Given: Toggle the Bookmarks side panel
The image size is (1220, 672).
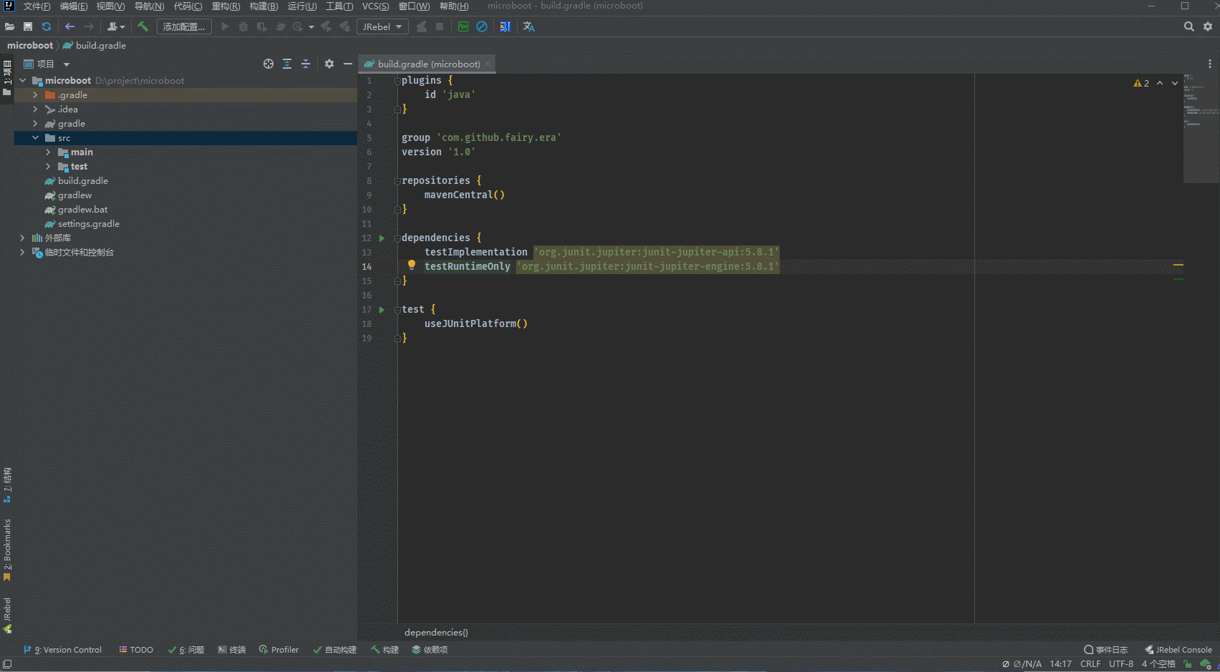Looking at the screenshot, I should 7,550.
